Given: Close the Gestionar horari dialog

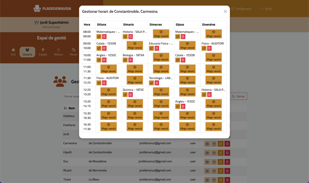Looking at the screenshot, I should [x=225, y=12].
